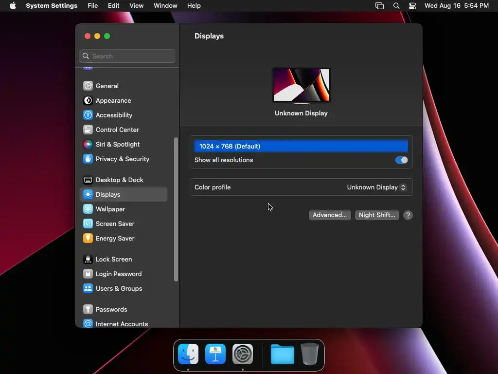
Task: Click the Energy Saver label
Action: tap(115, 238)
